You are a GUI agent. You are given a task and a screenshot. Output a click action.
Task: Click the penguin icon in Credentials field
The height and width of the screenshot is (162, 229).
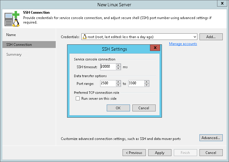(85, 37)
